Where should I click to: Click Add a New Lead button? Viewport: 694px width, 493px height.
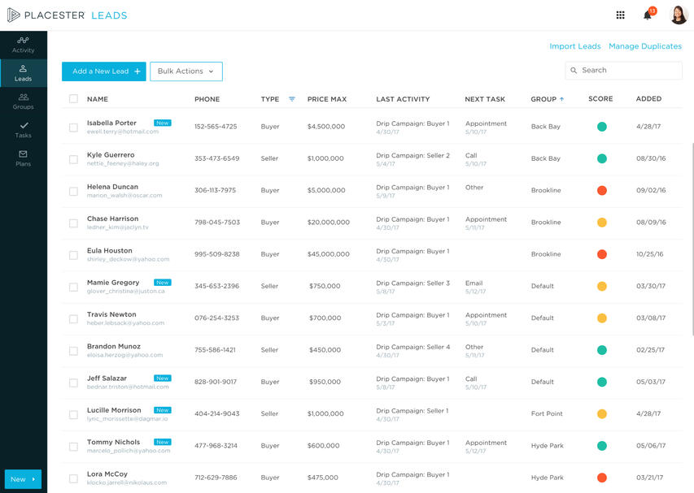pos(104,71)
